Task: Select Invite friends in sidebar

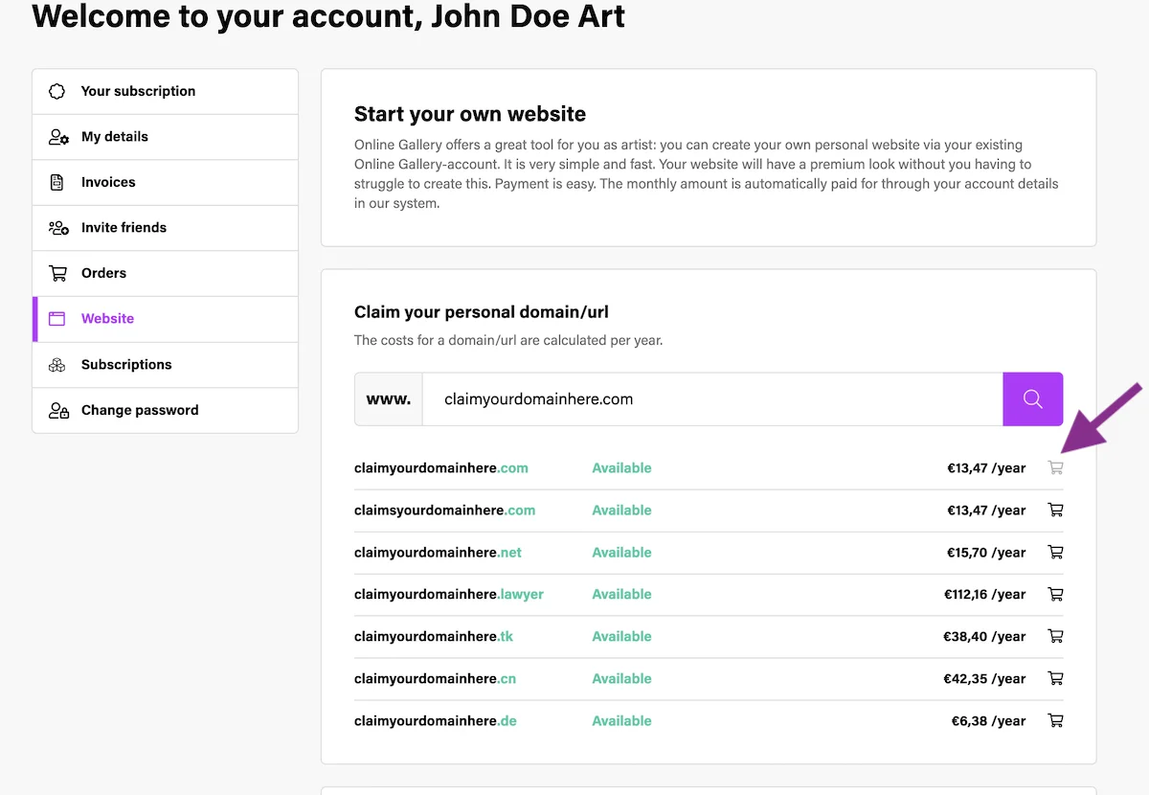Action: coord(166,228)
